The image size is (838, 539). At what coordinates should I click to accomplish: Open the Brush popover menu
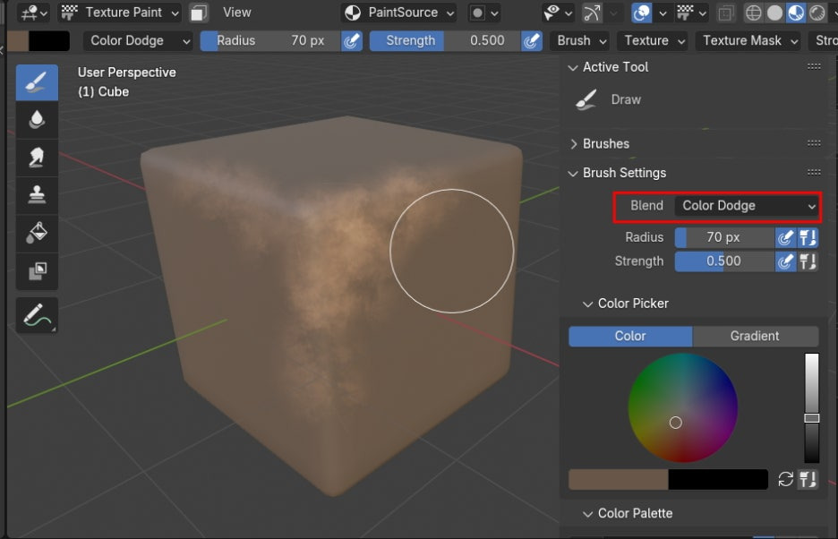click(x=580, y=40)
